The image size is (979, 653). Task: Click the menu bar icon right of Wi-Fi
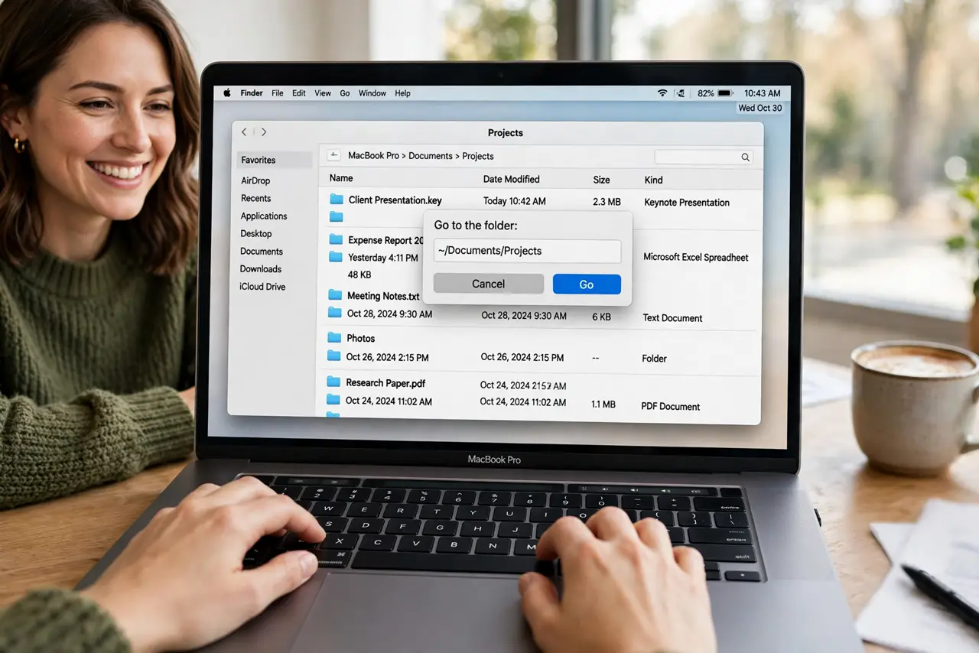(681, 93)
